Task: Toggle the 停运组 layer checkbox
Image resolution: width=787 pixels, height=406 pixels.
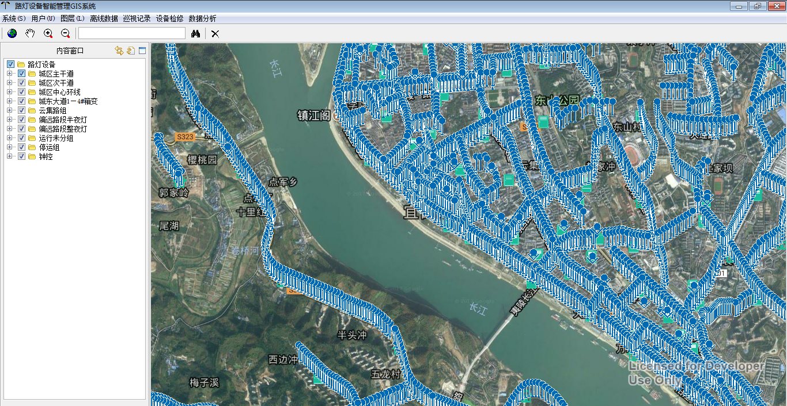Action: [21, 147]
